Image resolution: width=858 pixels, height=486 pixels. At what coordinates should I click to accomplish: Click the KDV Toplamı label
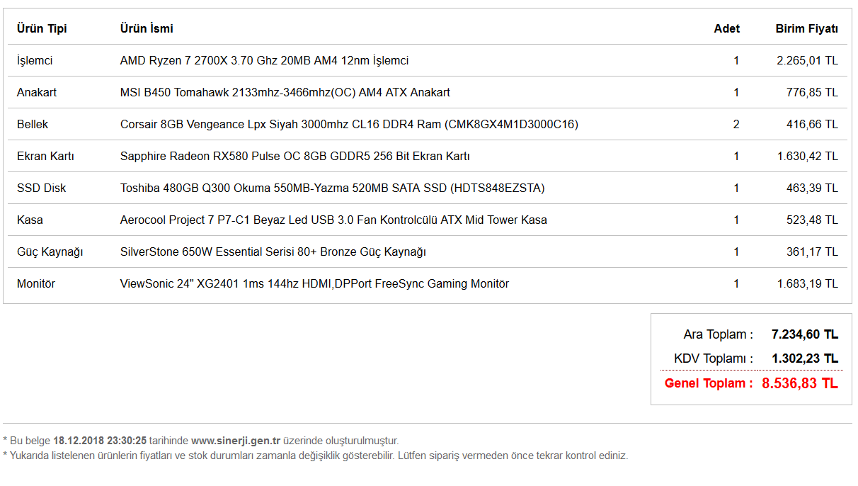714,358
